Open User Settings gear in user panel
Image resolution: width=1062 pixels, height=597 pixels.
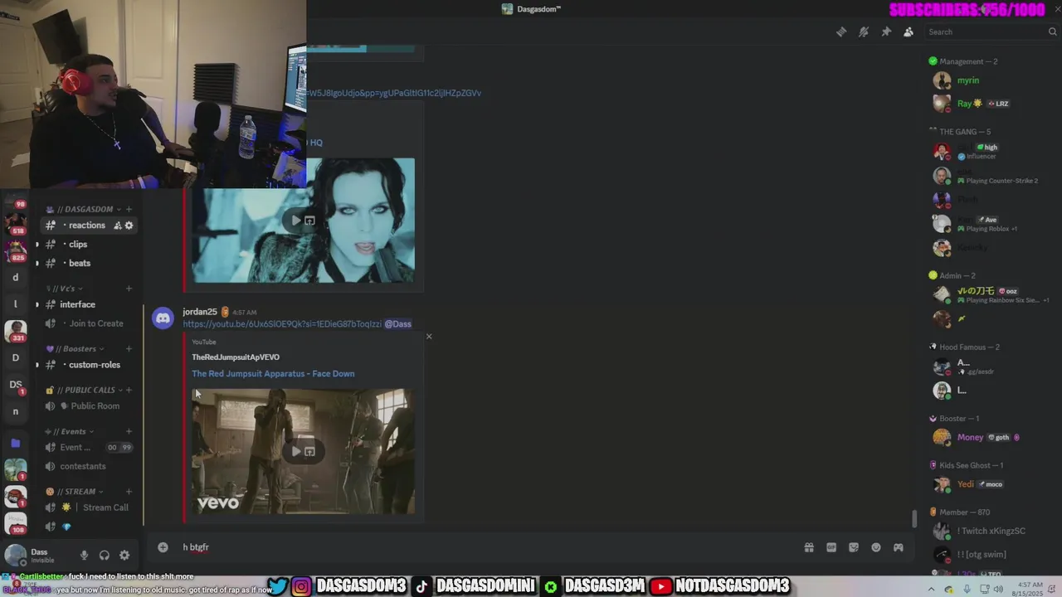point(124,556)
